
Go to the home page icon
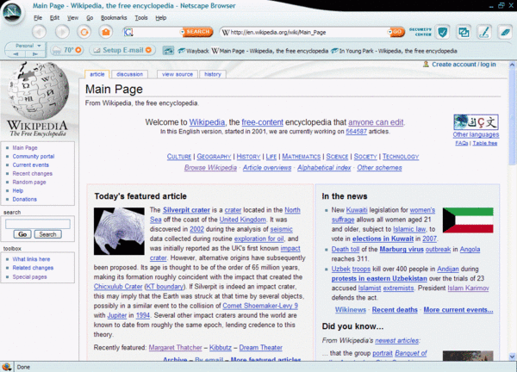pyautogui.click(x=106, y=32)
